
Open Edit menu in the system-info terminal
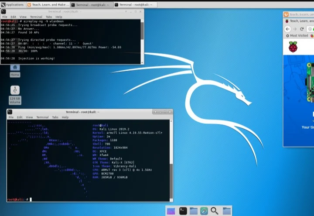pyautogui.click(x=20, y=117)
